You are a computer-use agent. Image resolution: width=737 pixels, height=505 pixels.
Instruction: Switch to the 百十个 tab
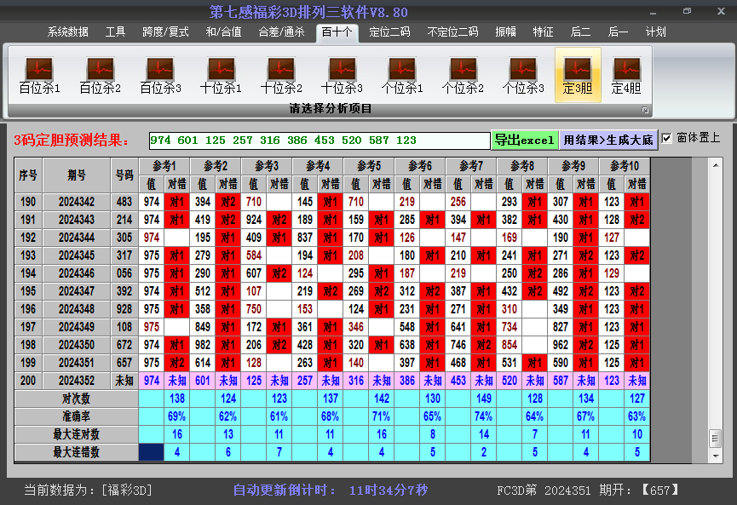pyautogui.click(x=337, y=32)
